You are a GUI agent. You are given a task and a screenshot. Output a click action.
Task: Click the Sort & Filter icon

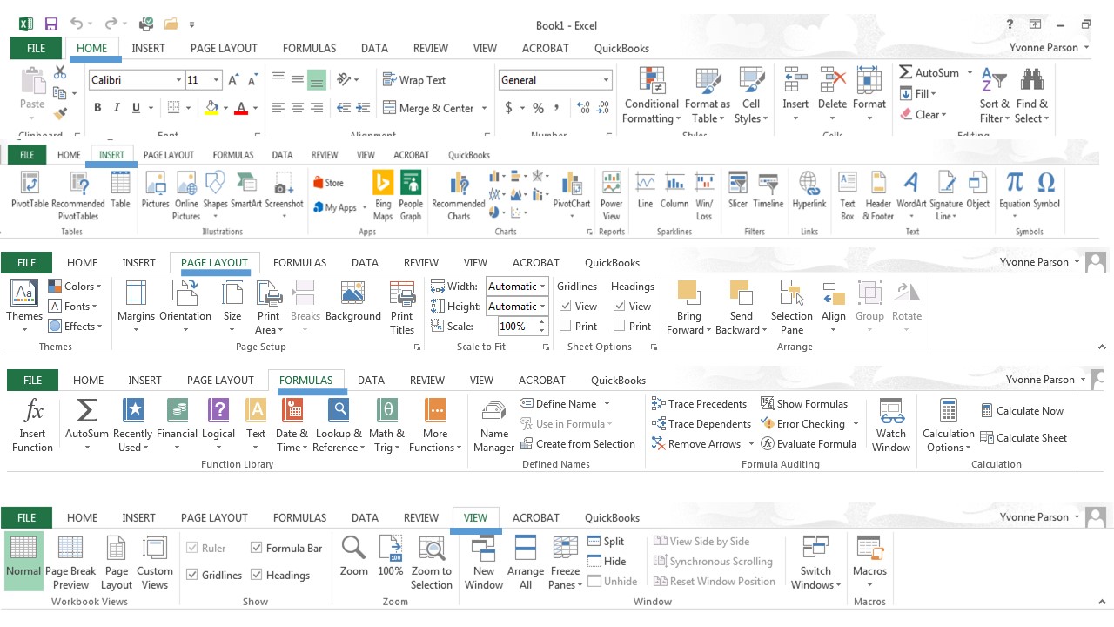tap(994, 81)
